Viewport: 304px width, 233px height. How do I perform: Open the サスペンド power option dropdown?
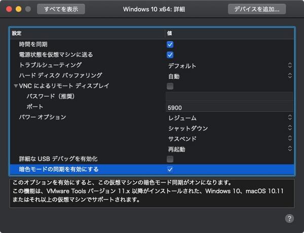coord(230,138)
